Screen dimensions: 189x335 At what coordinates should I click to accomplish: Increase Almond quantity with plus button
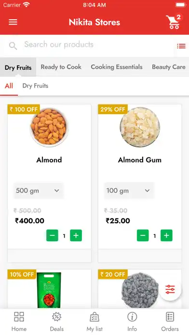(x=76, y=235)
